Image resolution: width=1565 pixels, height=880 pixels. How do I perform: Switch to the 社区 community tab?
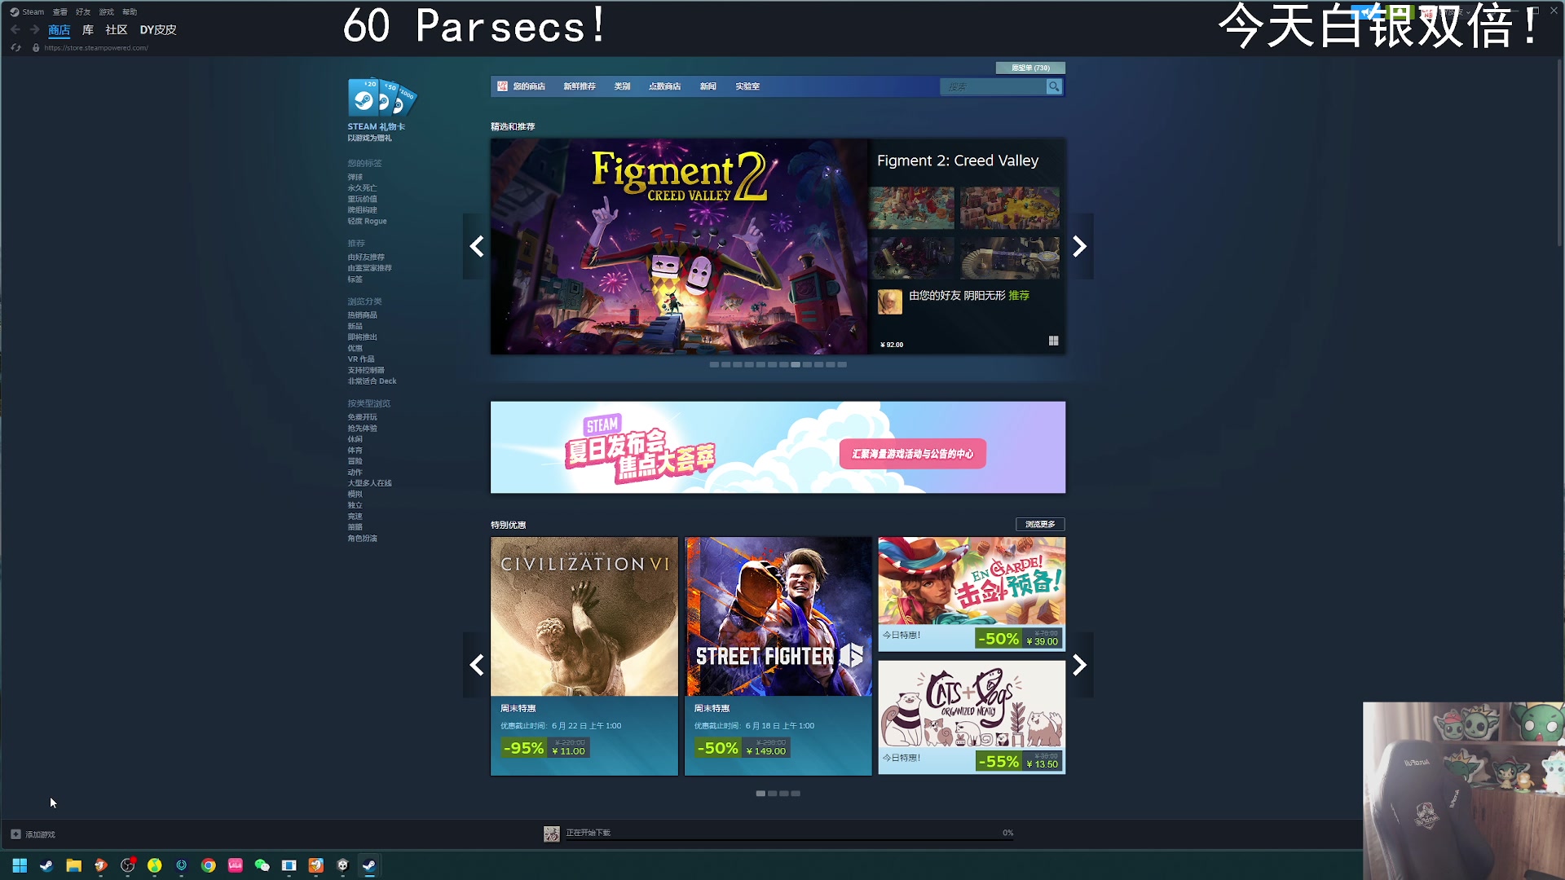click(117, 30)
